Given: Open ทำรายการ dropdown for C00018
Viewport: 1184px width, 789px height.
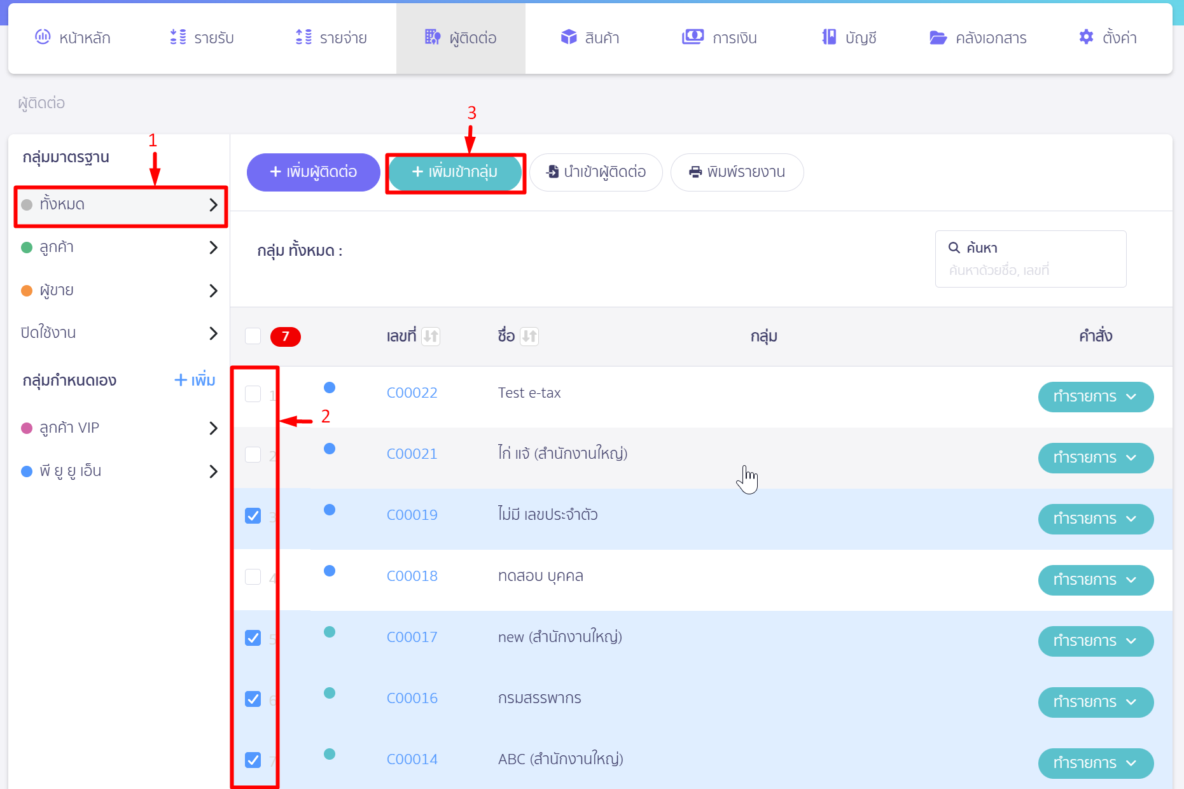Looking at the screenshot, I should (1096, 580).
